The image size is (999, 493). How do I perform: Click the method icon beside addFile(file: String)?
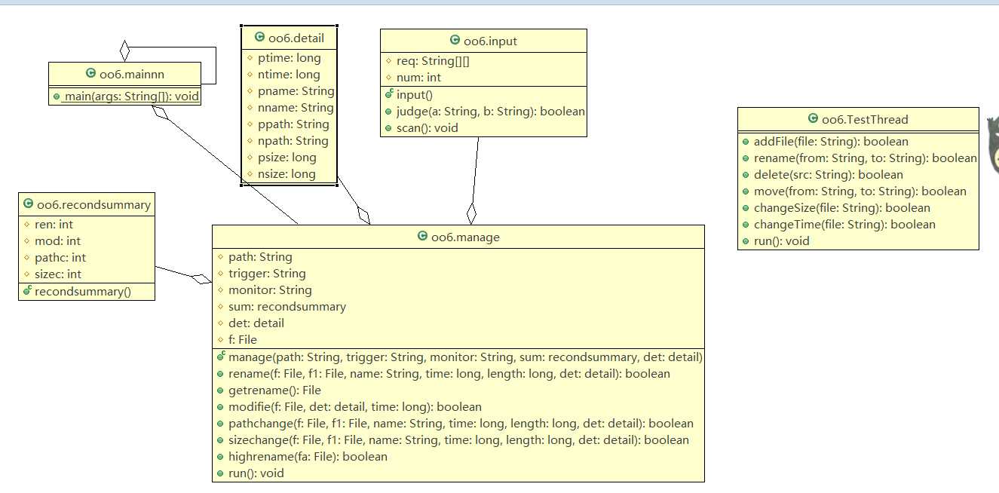[746, 142]
